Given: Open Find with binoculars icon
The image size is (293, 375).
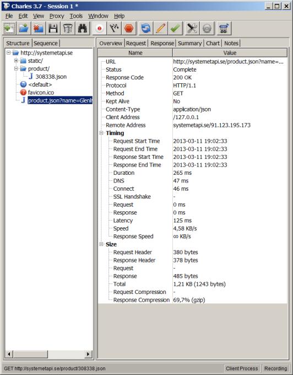Looking at the screenshot, I should tap(83, 29).
